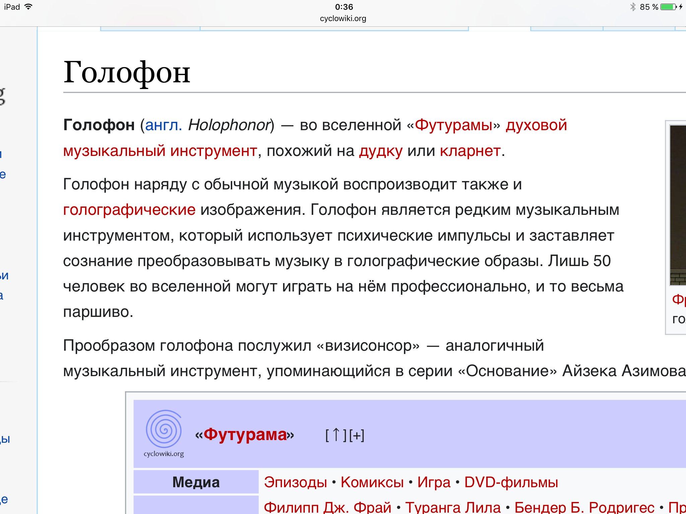
Task: Open the Футурамы link in first paragraph
Action: tap(454, 125)
